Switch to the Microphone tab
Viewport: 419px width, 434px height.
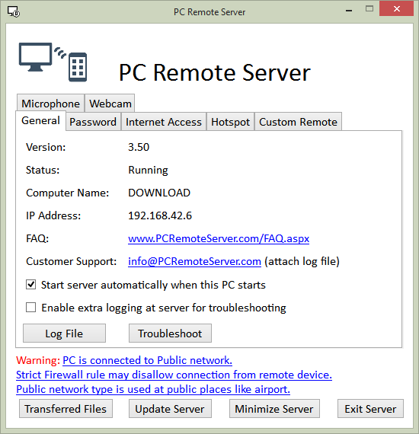(50, 104)
